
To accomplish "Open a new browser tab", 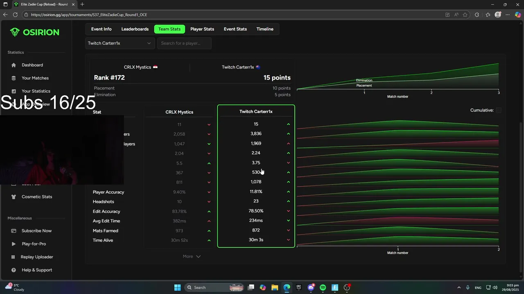I will coord(82,4).
